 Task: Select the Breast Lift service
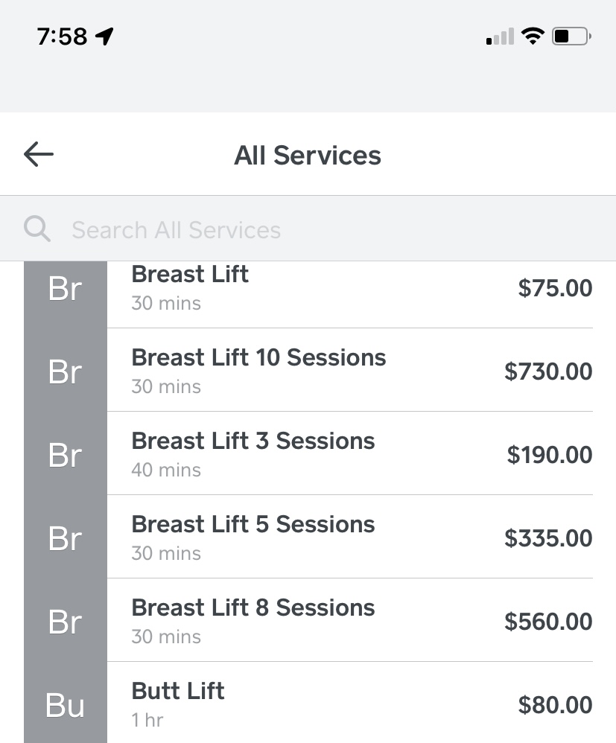350,289
